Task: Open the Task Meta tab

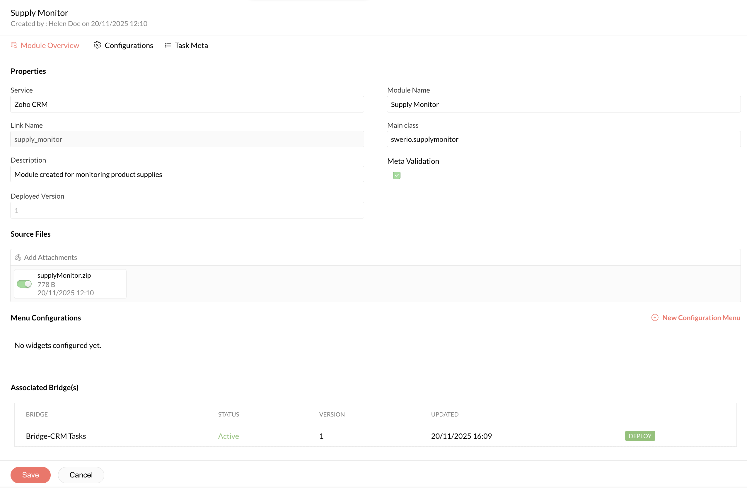Action: coord(191,45)
